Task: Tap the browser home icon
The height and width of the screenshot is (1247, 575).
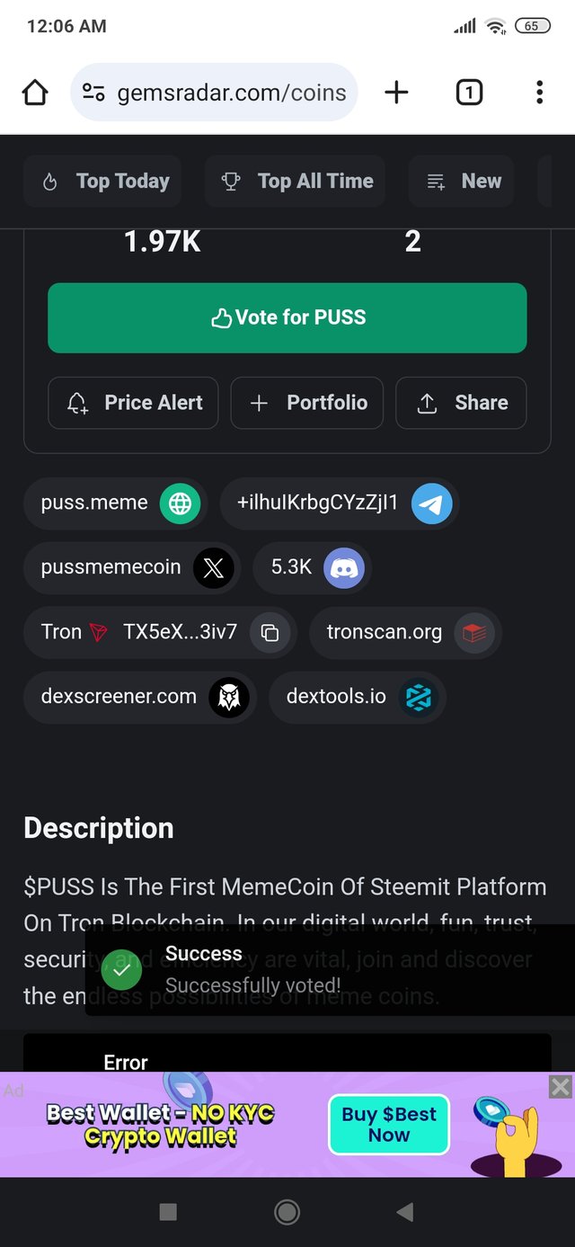Action: coord(35,92)
